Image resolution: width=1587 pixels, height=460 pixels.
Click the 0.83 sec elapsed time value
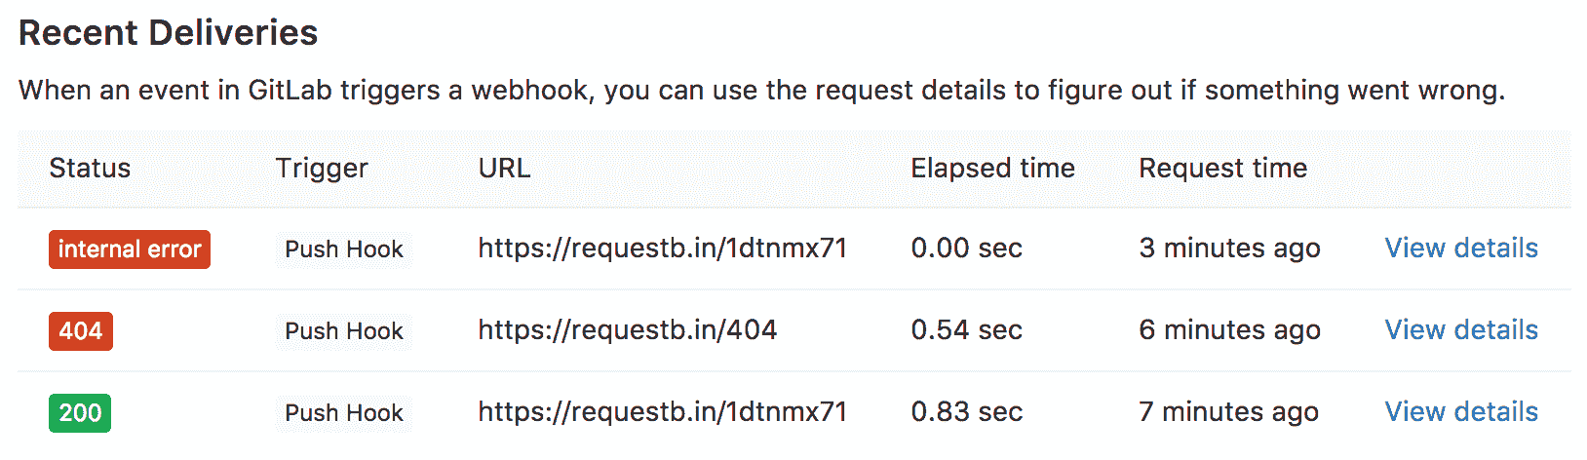tap(966, 412)
